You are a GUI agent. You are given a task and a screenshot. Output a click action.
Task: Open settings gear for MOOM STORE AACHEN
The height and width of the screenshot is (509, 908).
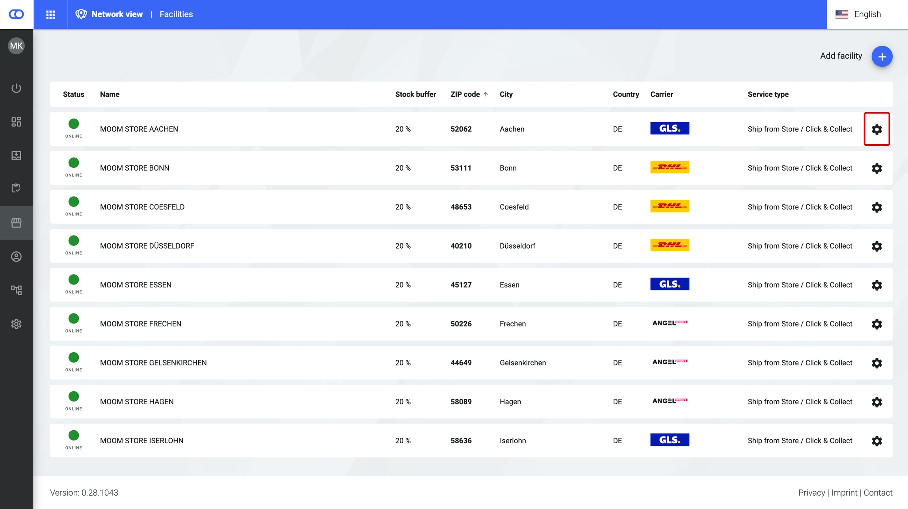876,129
